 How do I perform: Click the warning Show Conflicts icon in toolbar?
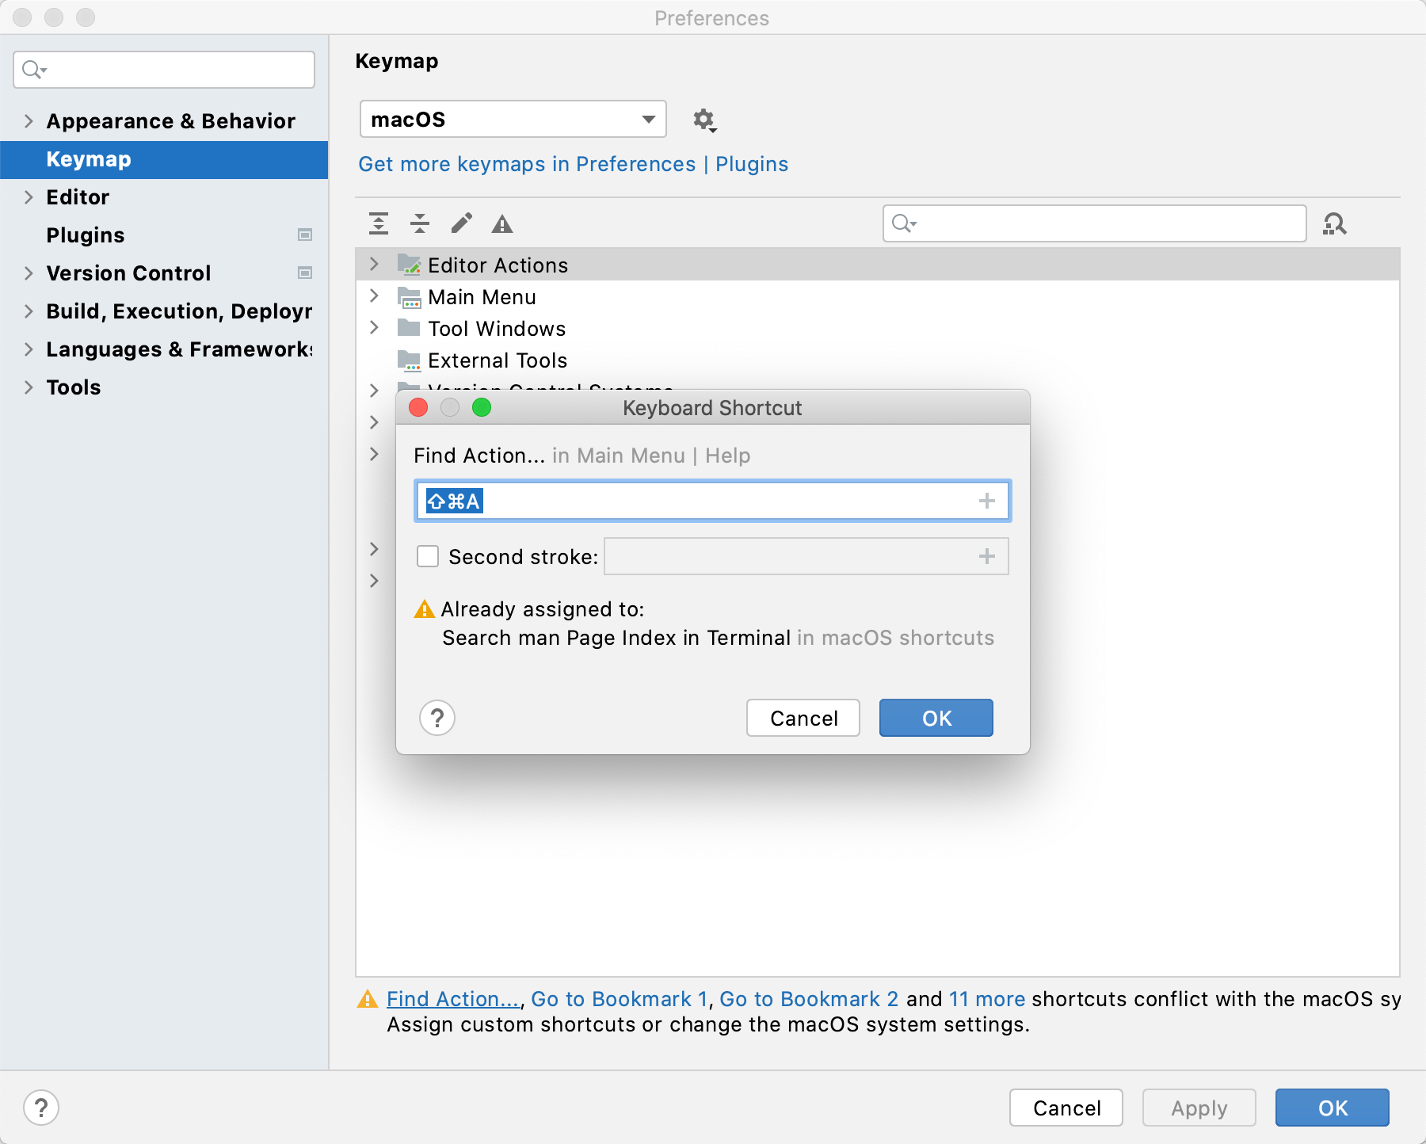point(502,224)
